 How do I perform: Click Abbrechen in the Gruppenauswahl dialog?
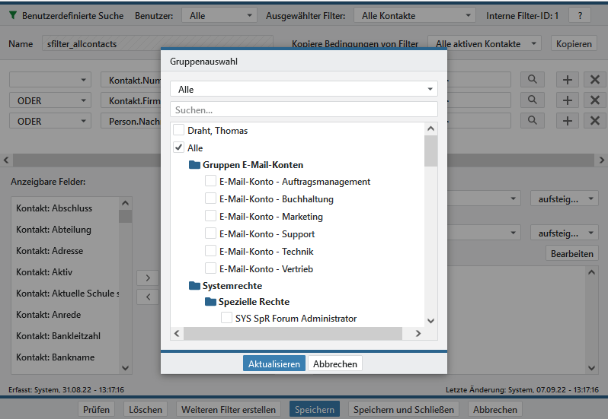(x=334, y=364)
